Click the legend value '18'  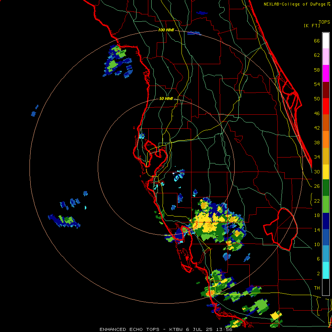[x=317, y=215]
